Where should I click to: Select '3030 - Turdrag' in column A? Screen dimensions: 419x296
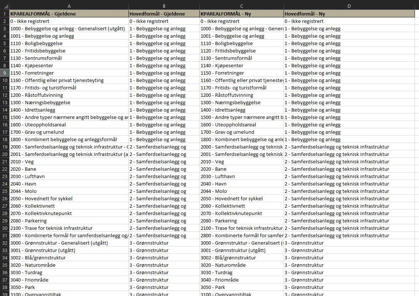[x=69, y=272]
